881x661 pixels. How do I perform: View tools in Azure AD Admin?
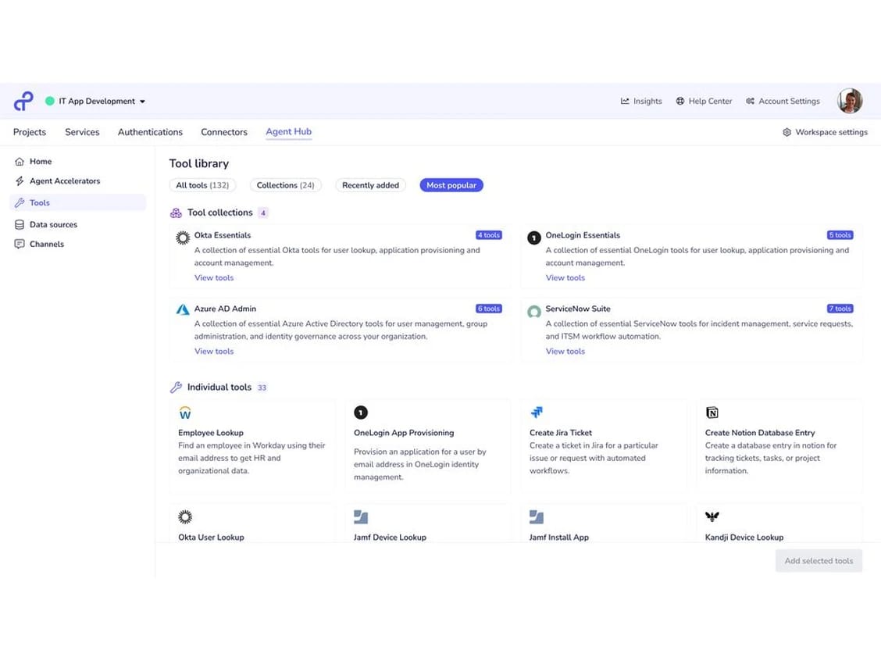tap(214, 352)
